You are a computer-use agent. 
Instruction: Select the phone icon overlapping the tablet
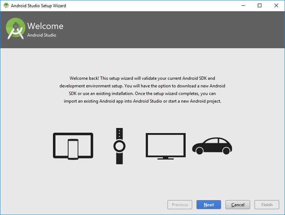coord(73,149)
